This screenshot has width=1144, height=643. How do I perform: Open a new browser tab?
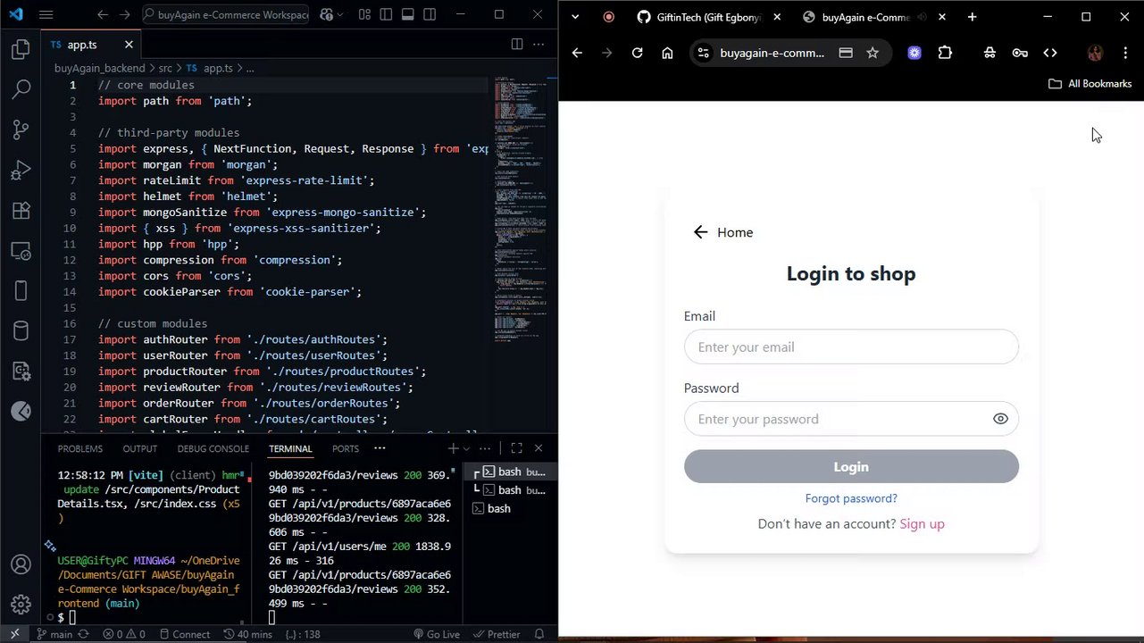point(972,17)
